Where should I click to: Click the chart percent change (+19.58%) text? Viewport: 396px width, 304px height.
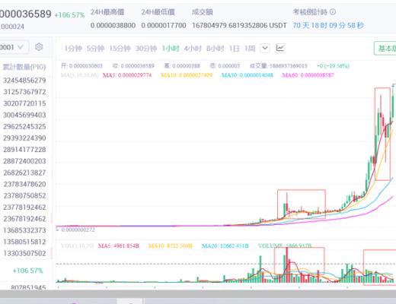point(333,66)
